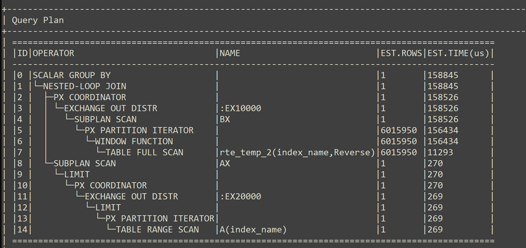526x248 pixels.
Task: Click the NAME column header
Action: pyautogui.click(x=230, y=53)
